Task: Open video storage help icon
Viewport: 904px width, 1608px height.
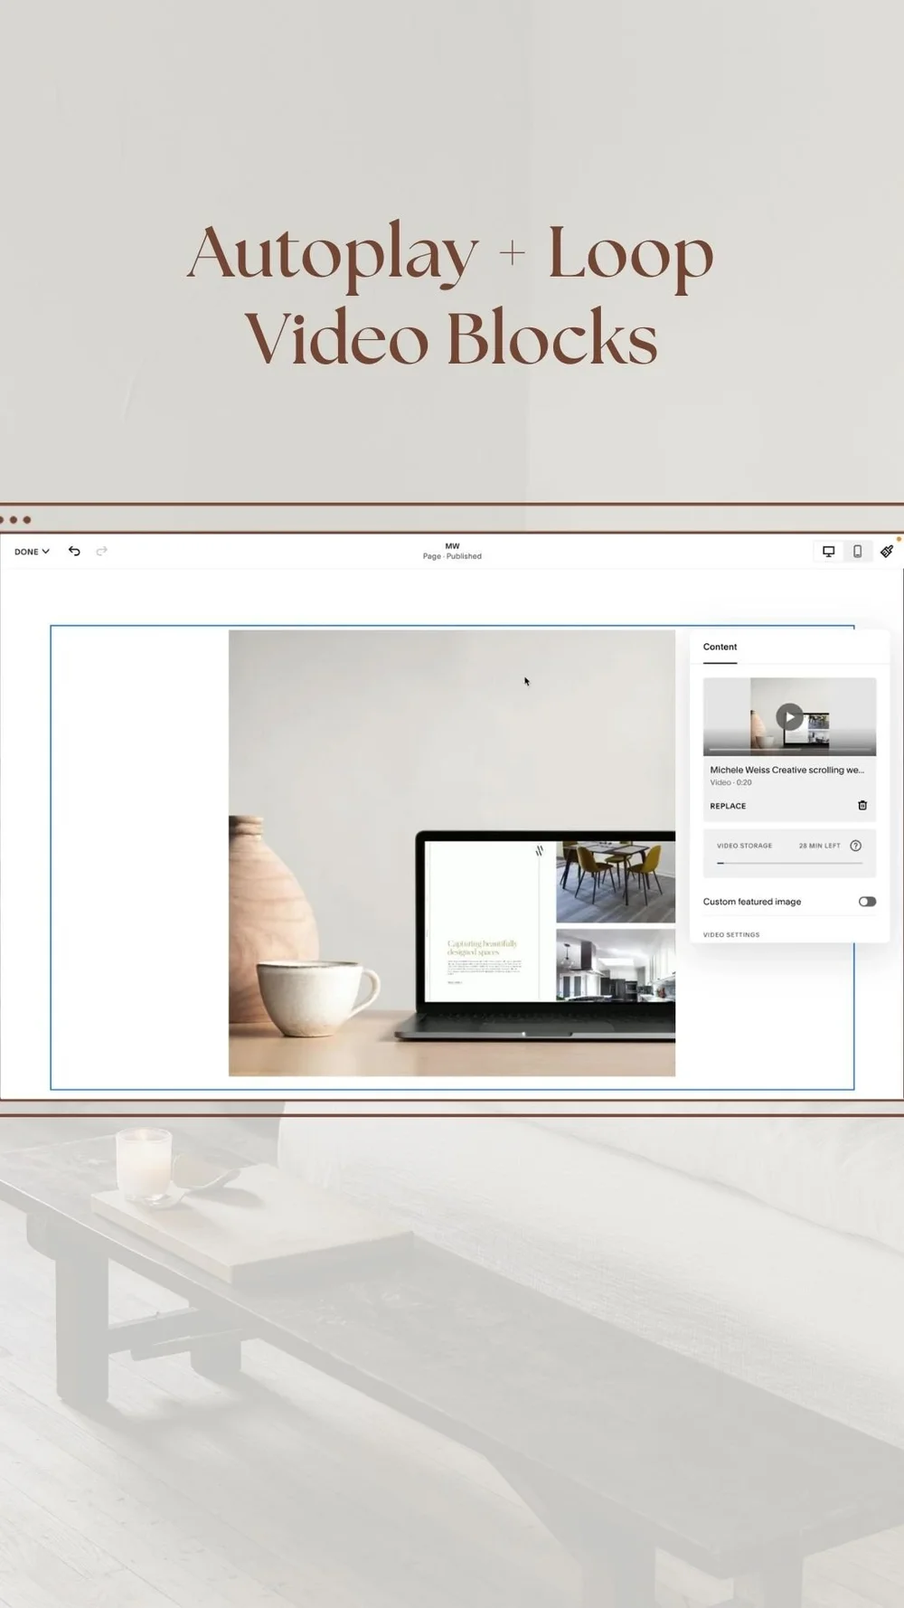Action: click(x=856, y=846)
